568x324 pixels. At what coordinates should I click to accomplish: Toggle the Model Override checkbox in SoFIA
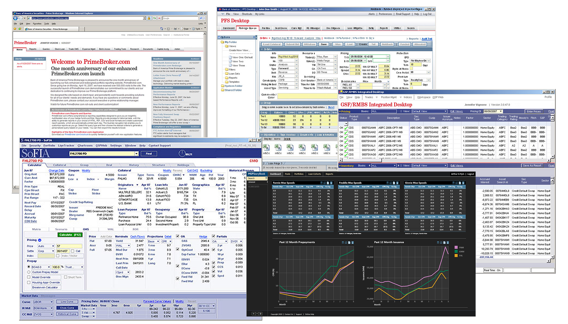(x=29, y=277)
